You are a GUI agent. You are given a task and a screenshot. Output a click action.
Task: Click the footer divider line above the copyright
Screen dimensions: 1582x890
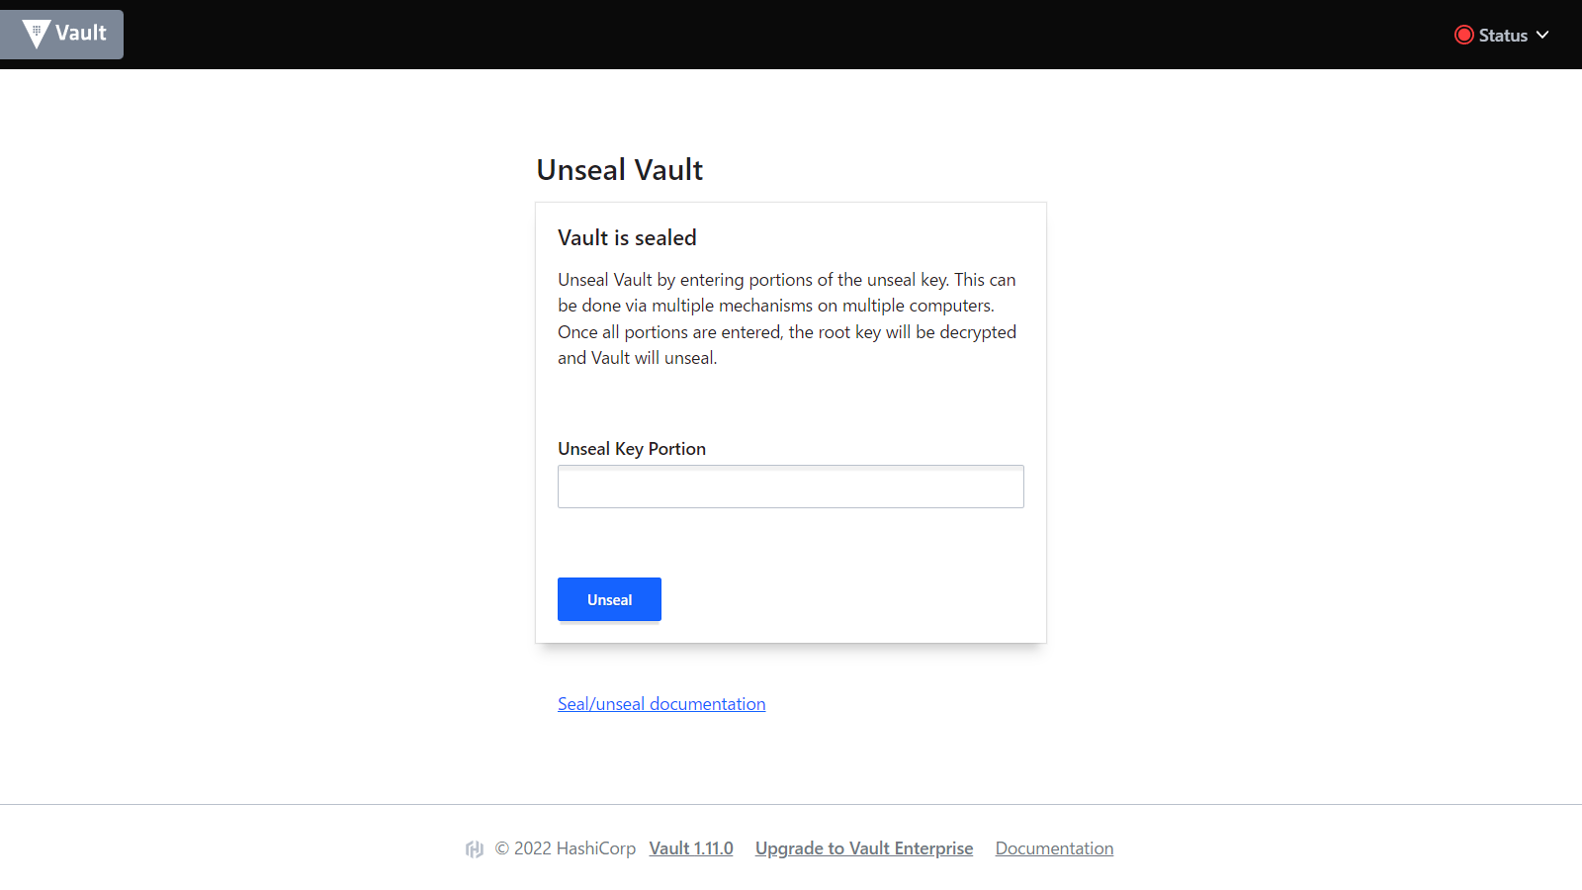[791, 805]
